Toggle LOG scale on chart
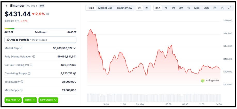 pyautogui.click(x=206, y=8)
